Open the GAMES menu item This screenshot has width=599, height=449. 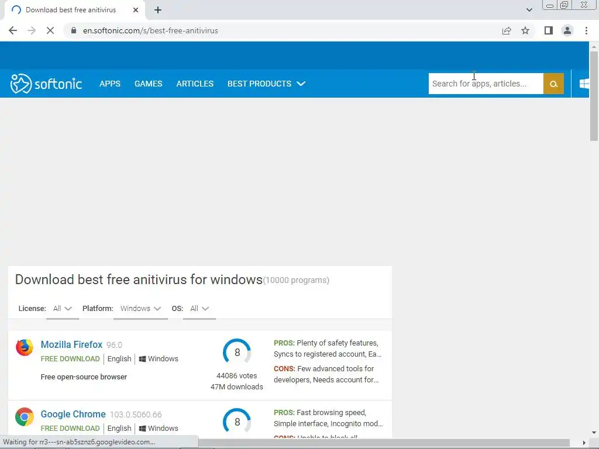pyautogui.click(x=148, y=84)
